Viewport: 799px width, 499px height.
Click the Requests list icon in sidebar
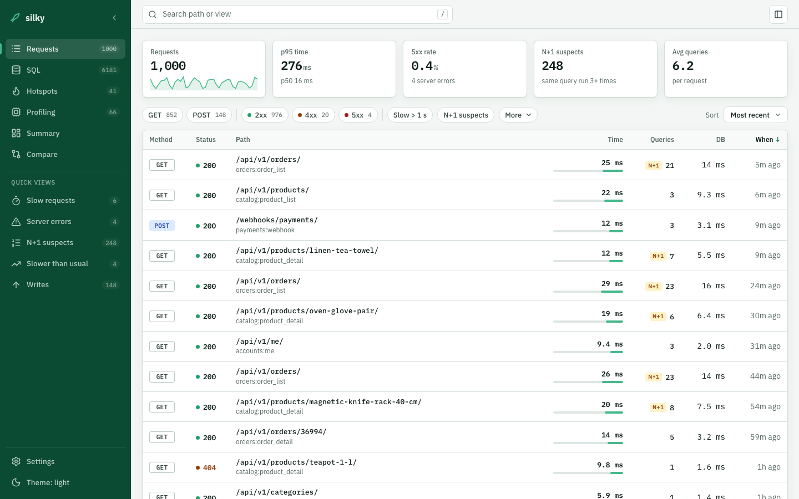(16, 49)
